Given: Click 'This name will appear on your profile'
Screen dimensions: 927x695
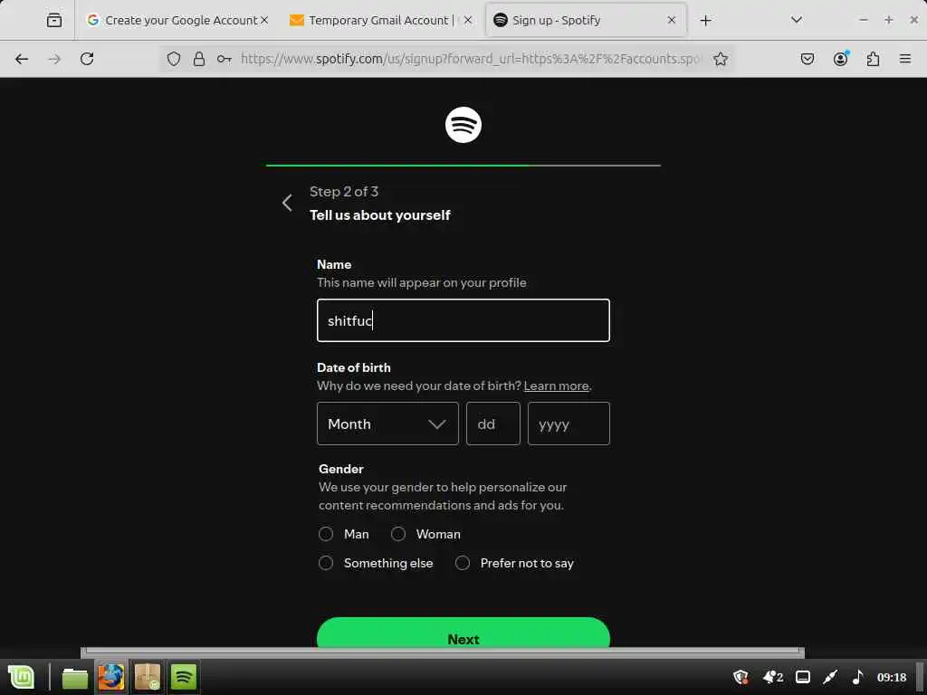Looking at the screenshot, I should tap(422, 282).
